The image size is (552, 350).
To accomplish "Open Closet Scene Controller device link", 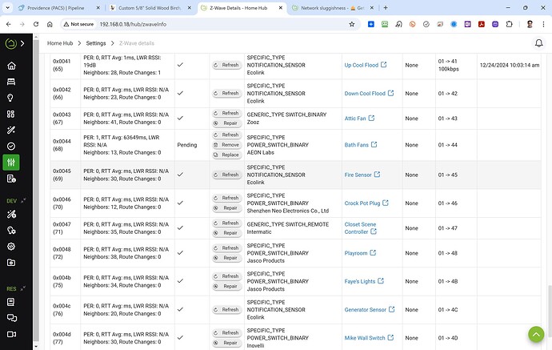I will [360, 228].
